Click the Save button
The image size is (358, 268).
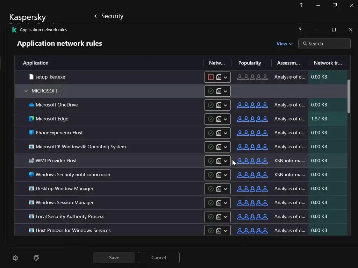[114, 258]
